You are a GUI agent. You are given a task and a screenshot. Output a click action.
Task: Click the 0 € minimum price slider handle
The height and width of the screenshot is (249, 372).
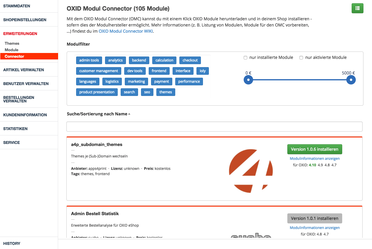[x=248, y=80]
